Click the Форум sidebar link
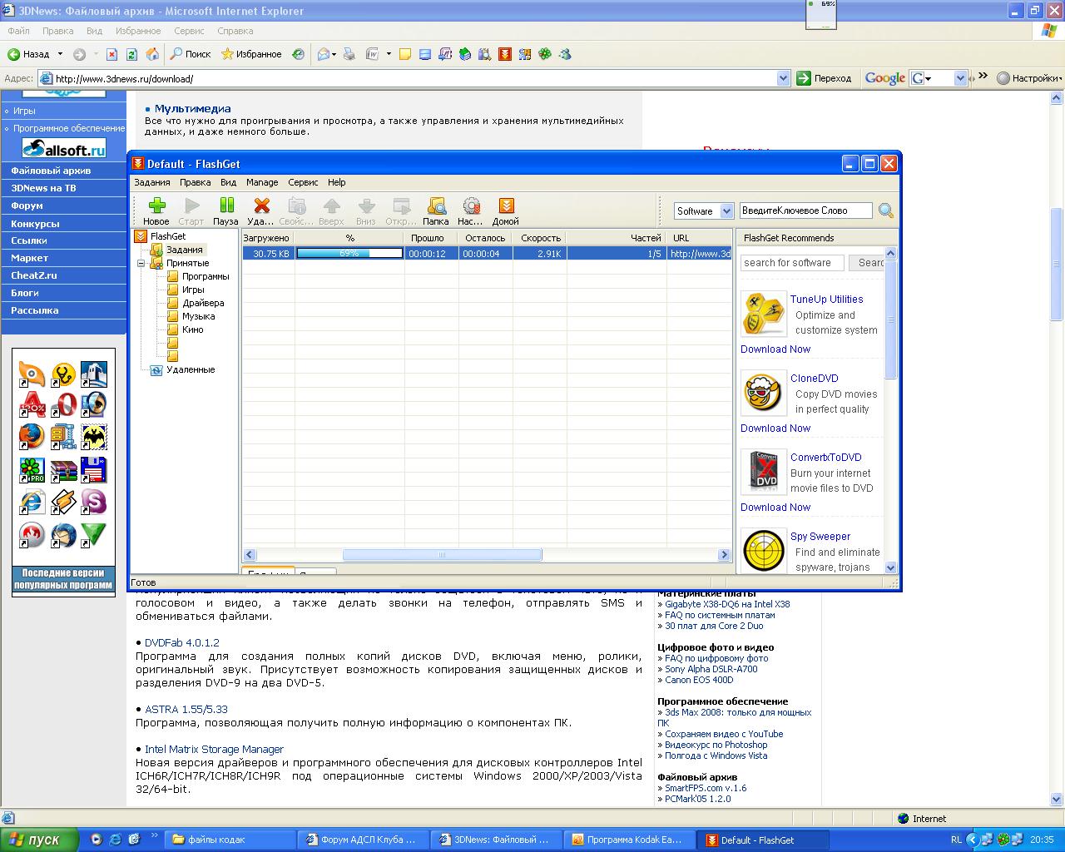Image resolution: width=1065 pixels, height=852 pixels. (27, 206)
